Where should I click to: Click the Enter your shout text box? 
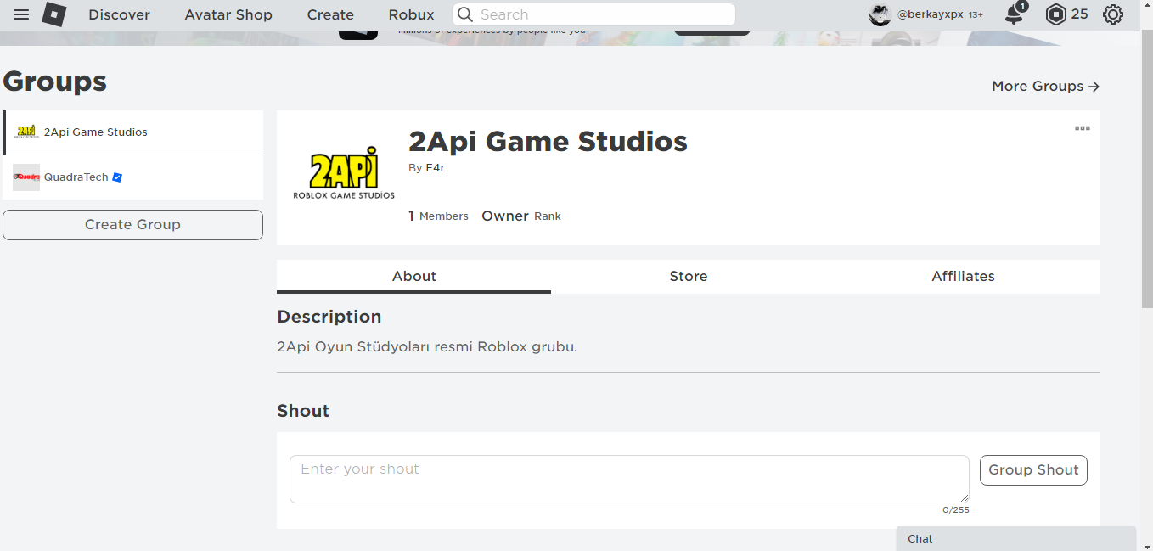pyautogui.click(x=628, y=479)
